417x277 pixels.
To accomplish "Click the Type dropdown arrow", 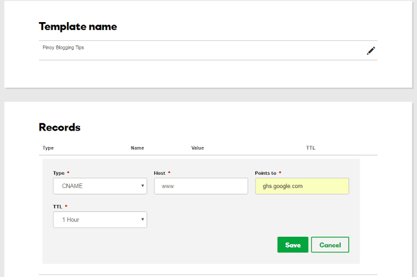I will click(143, 186).
